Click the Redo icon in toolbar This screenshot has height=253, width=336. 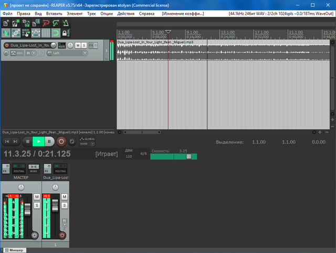coord(55,23)
